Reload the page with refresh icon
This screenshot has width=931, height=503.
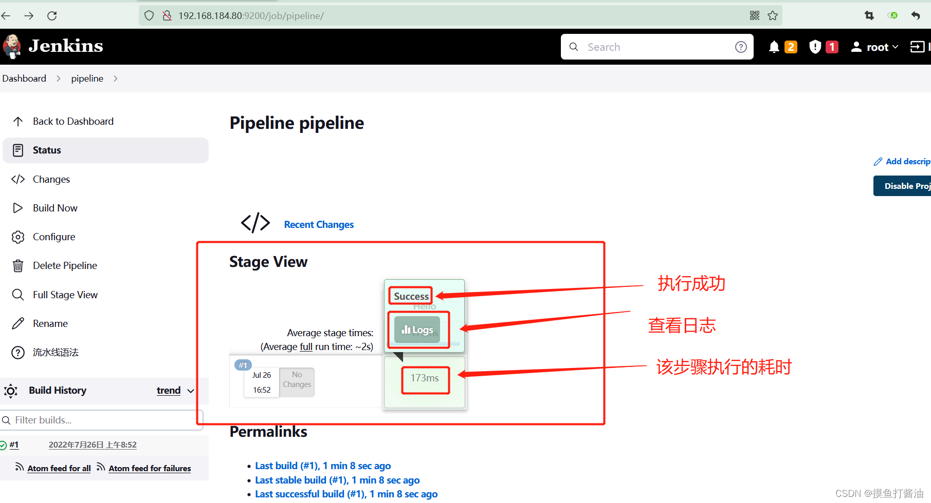52,16
